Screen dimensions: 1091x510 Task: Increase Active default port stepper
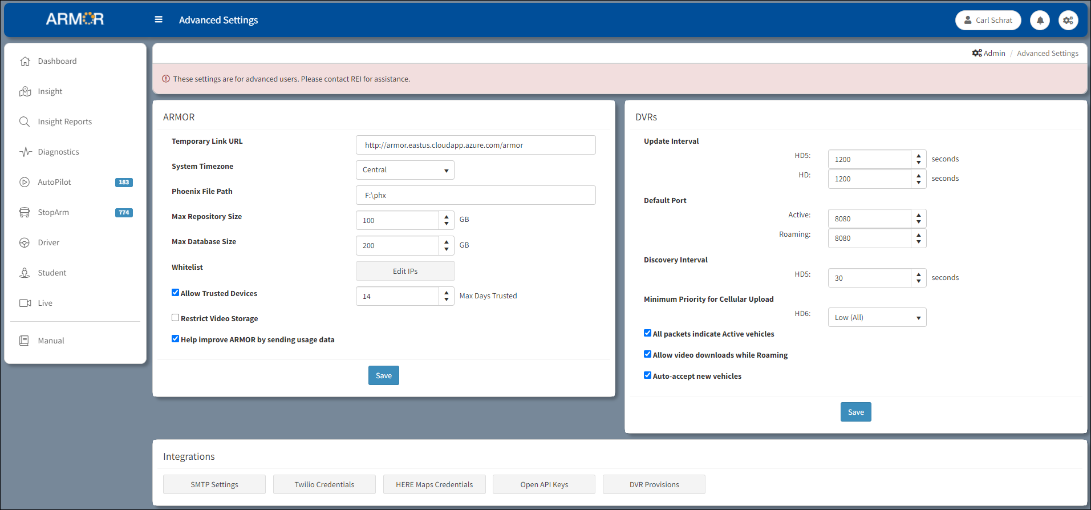tap(919, 215)
